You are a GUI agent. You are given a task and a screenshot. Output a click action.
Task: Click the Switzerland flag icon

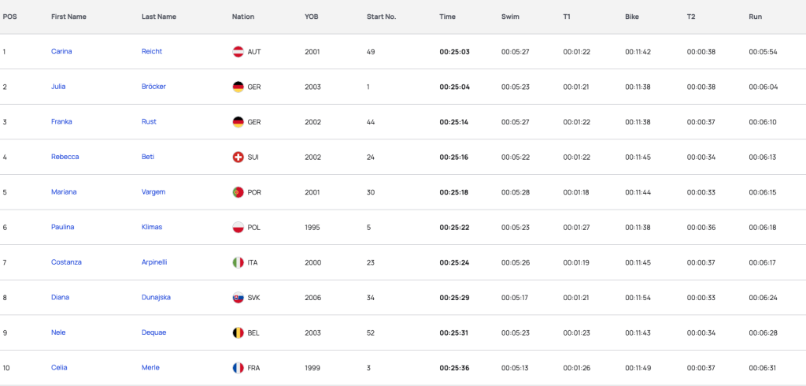(x=238, y=157)
